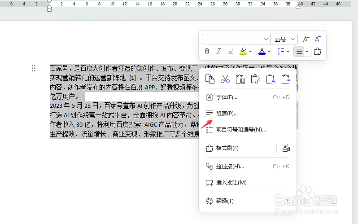Click the line spacing icon

point(280,51)
